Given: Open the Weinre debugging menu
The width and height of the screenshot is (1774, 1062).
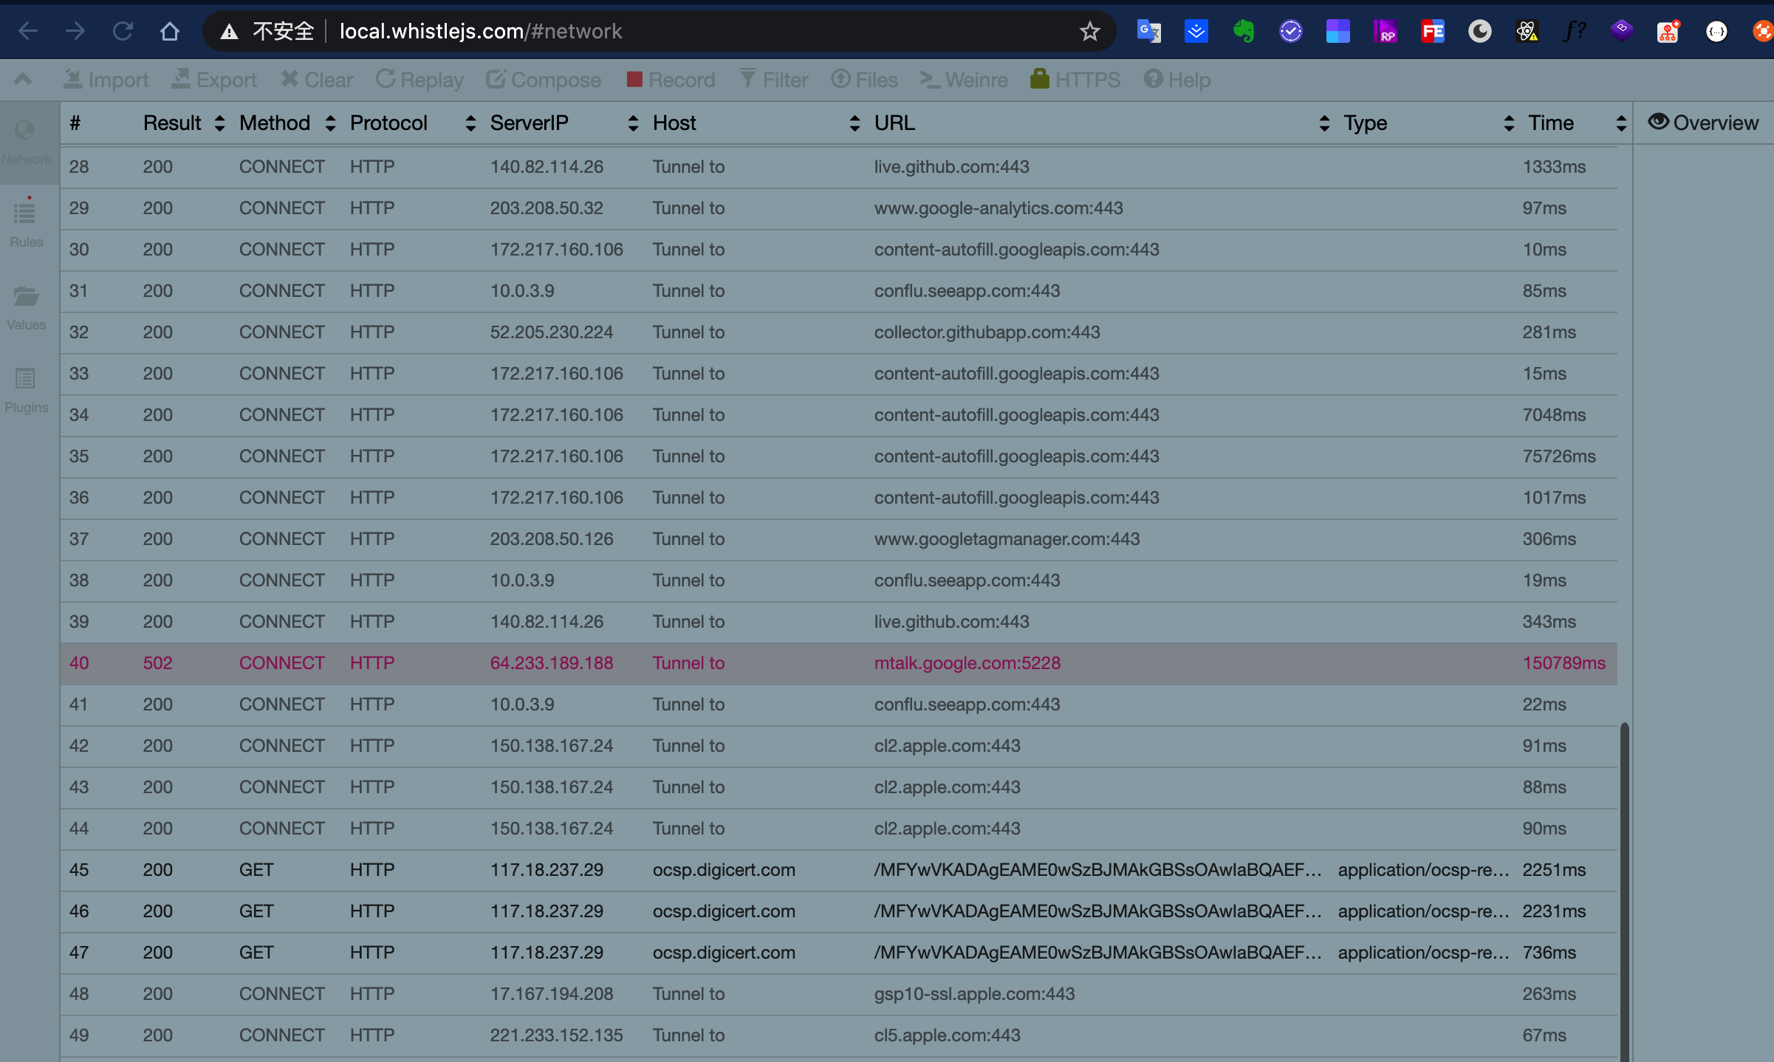Looking at the screenshot, I should [964, 80].
